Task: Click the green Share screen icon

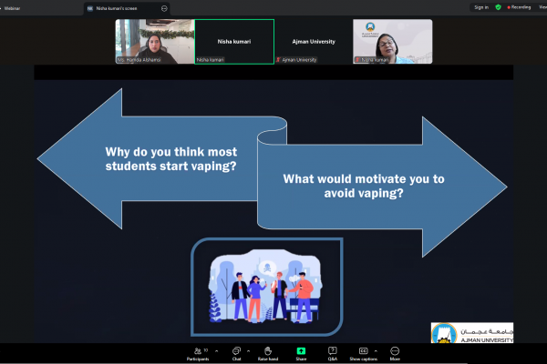Action: (x=301, y=350)
